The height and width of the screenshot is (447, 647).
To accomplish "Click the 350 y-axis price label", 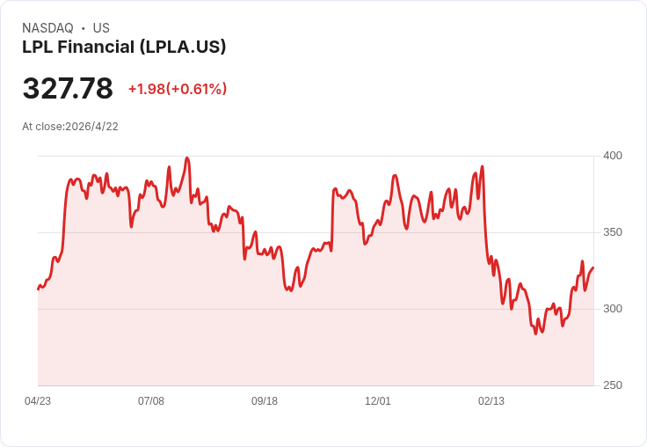I will [613, 232].
